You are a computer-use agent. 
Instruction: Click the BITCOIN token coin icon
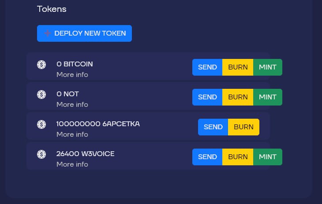(x=41, y=65)
